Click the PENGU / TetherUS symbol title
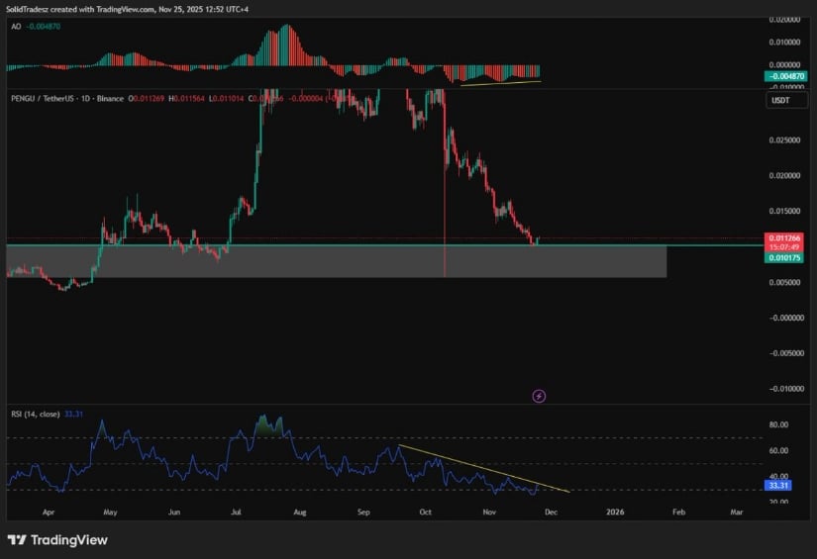 [52, 96]
